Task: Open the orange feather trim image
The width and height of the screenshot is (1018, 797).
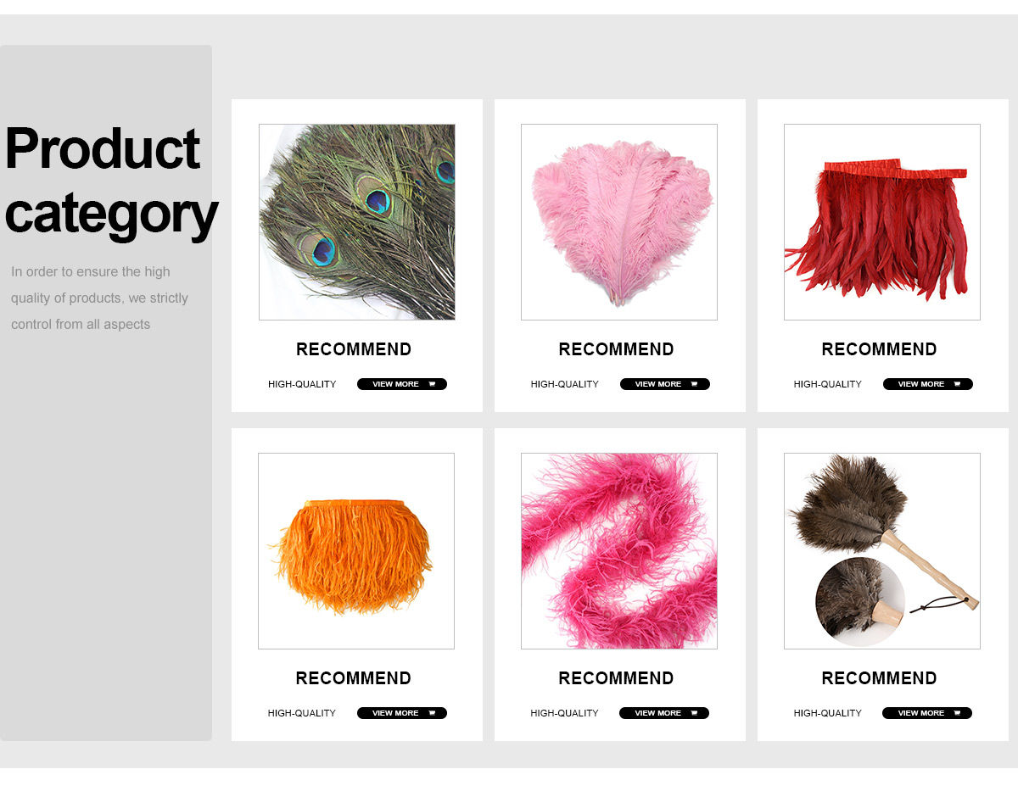Action: click(x=356, y=551)
